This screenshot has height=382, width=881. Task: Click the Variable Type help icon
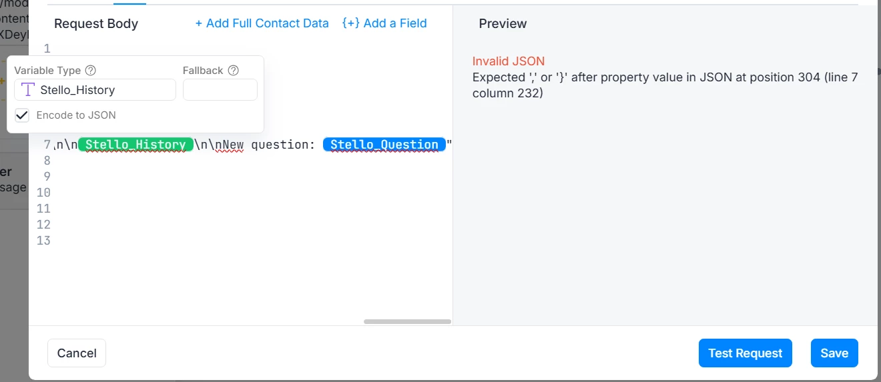(91, 71)
